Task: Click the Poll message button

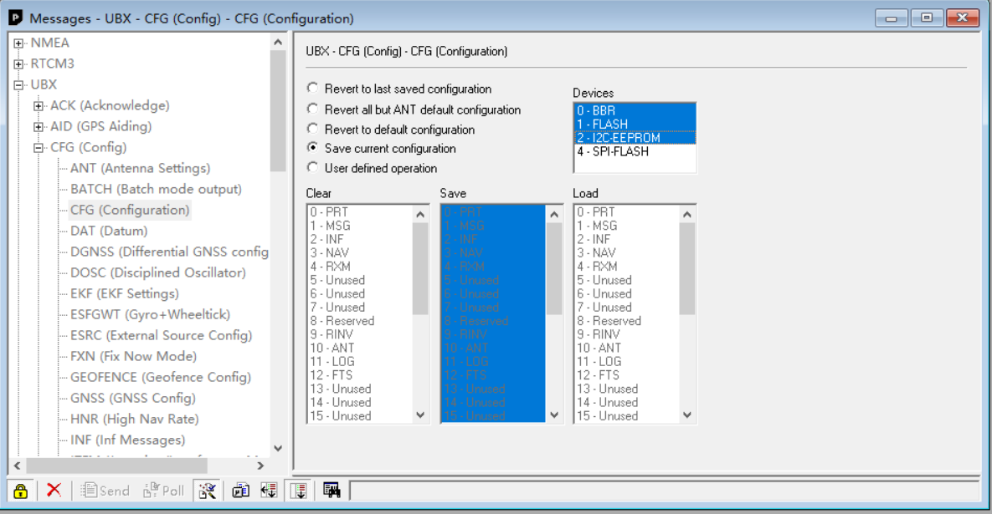Action: tap(164, 491)
